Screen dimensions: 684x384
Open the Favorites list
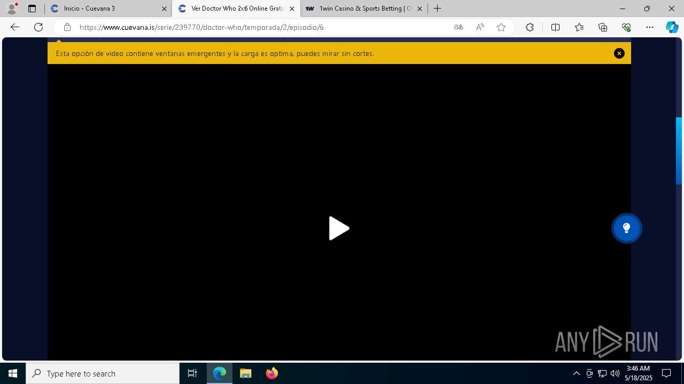[x=579, y=27]
